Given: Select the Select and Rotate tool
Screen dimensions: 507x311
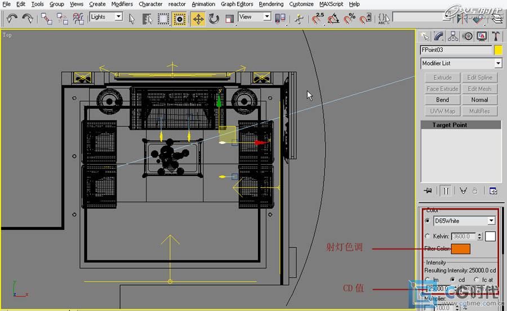Looking at the screenshot, I should 214,19.
